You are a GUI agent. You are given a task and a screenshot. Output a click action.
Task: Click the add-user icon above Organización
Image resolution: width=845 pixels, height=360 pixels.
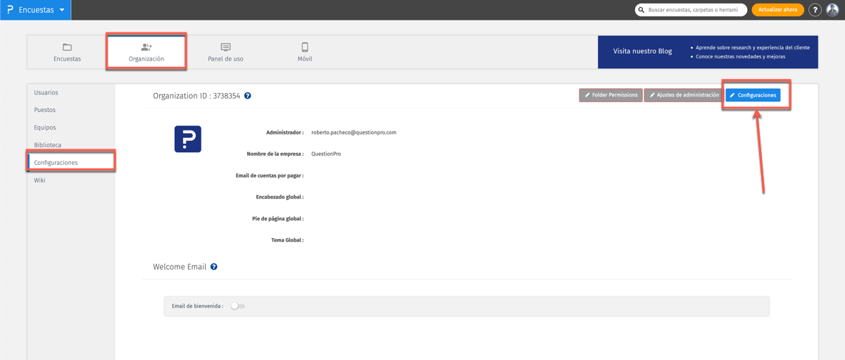146,47
